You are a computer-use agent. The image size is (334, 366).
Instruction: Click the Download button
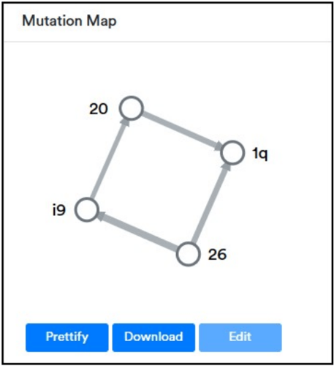[x=153, y=337]
